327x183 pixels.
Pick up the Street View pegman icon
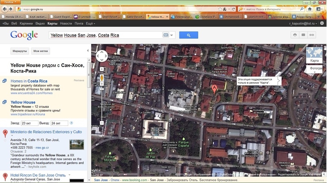click(102, 78)
